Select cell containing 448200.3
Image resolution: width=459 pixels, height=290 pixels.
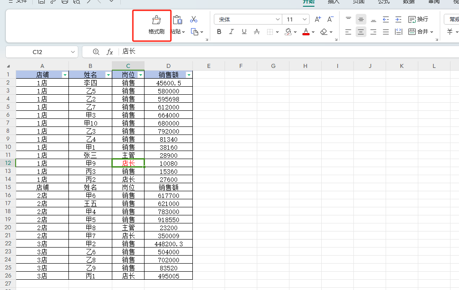coord(169,244)
